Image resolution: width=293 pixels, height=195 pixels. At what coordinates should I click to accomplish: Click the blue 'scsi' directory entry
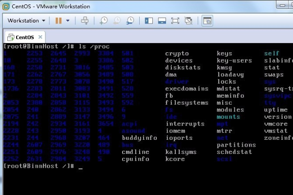click(x=224, y=159)
